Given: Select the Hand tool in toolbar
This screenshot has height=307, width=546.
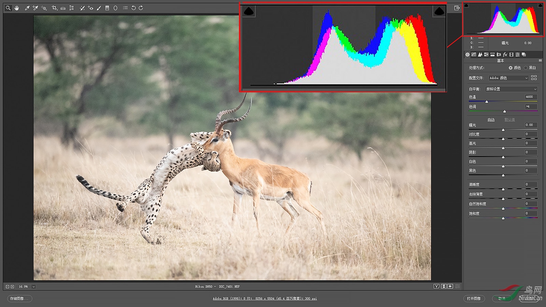Looking at the screenshot, I should 16,8.
